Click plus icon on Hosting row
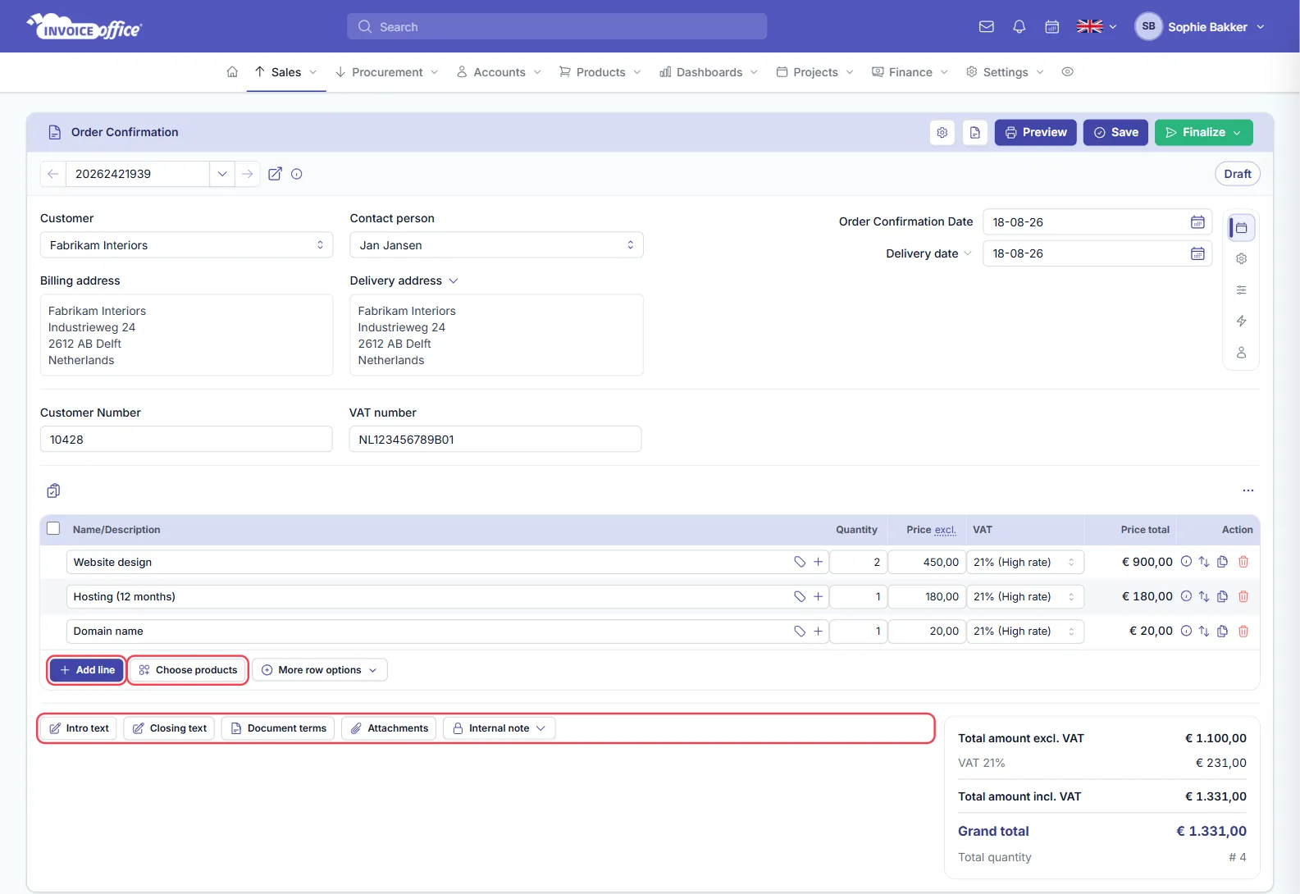Image resolution: width=1300 pixels, height=894 pixels. [818, 596]
